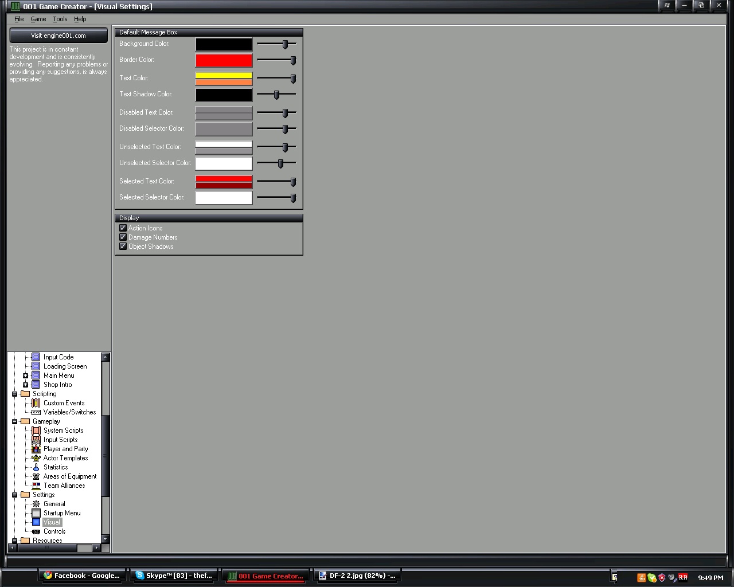This screenshot has height=587, width=734.
Task: Select Loading Screen in the tree
Action: click(x=65, y=366)
